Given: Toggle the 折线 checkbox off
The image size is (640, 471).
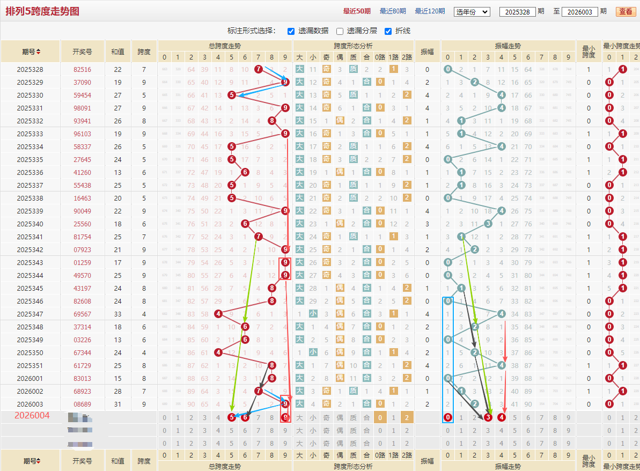Looking at the screenshot, I should point(388,32).
